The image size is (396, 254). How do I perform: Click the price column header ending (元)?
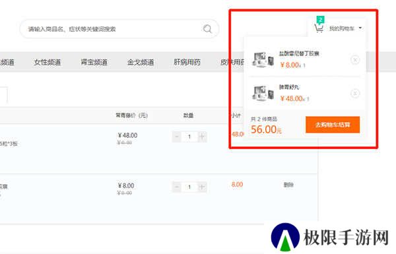click(131, 115)
